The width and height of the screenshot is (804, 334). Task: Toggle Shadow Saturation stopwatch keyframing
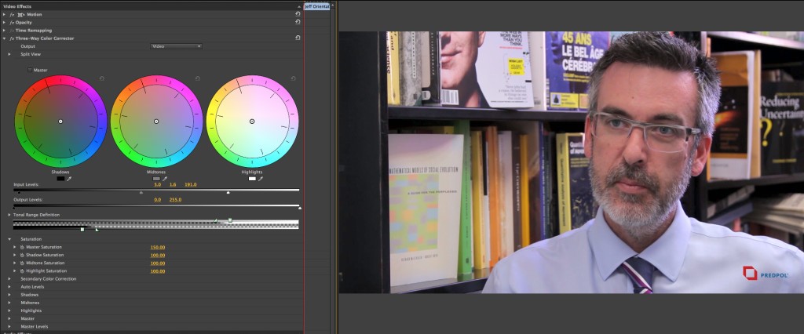22,255
